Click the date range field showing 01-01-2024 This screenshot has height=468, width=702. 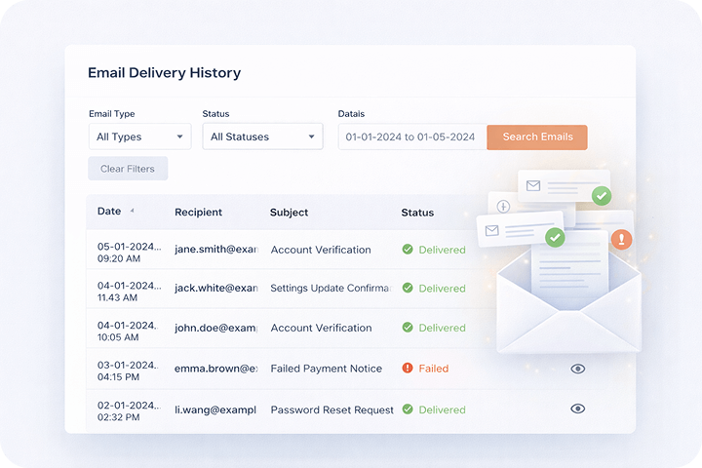click(410, 137)
